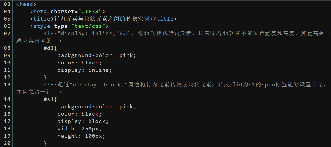Click line number 20 in the gutter
Viewport: 331px width, 147px height.
pos(7,143)
